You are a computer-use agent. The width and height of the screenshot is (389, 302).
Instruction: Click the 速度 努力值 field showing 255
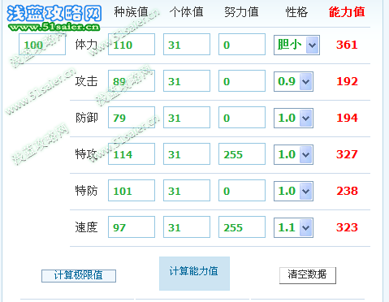pyautogui.click(x=242, y=227)
